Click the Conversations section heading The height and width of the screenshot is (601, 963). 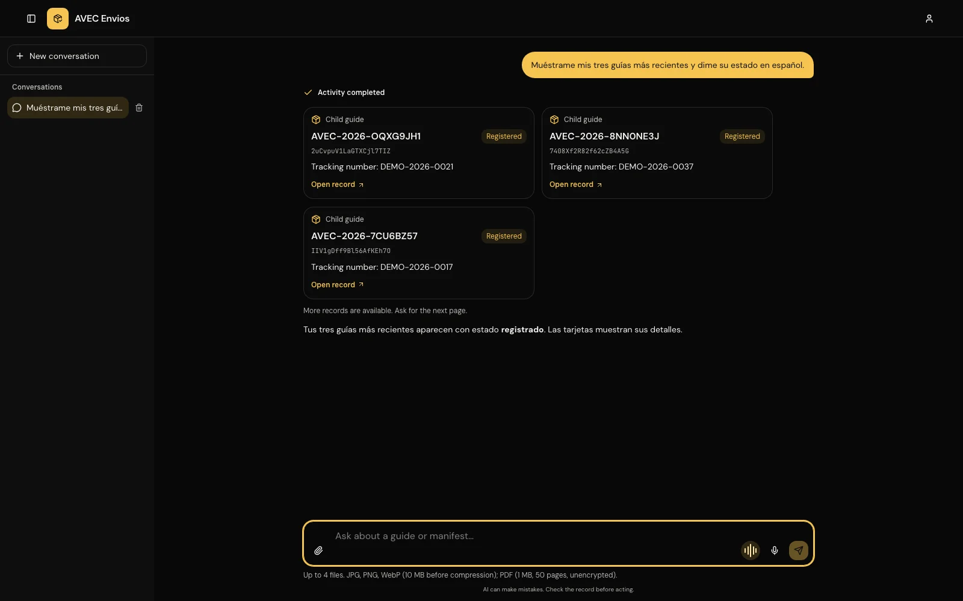[x=37, y=87]
